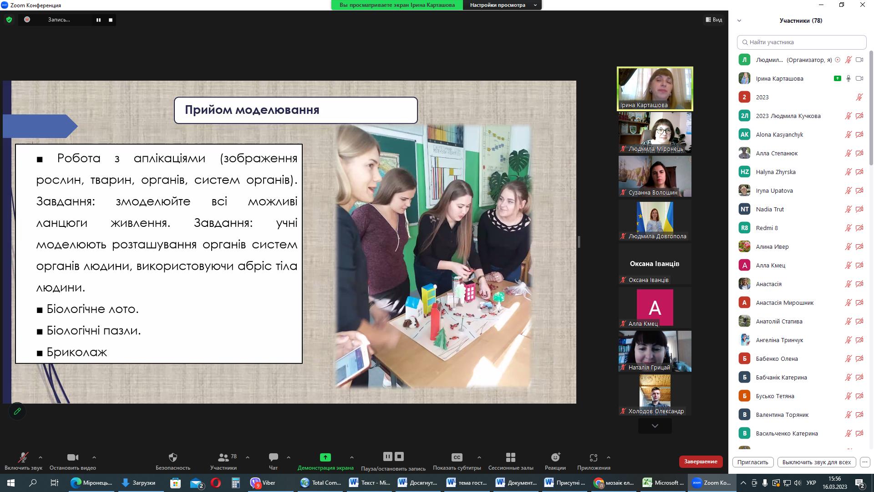Open the View (Вид) layout menu
The image size is (874, 492).
pyautogui.click(x=714, y=20)
